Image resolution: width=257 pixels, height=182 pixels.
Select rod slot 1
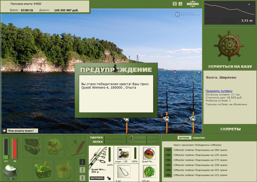click(82, 162)
